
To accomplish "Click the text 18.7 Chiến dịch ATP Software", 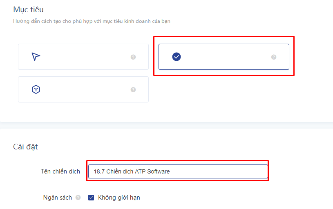I will coord(132,171).
